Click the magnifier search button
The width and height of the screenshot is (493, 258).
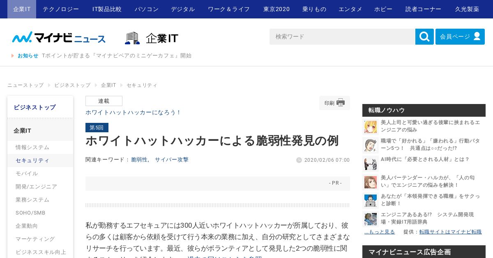pyautogui.click(x=424, y=37)
